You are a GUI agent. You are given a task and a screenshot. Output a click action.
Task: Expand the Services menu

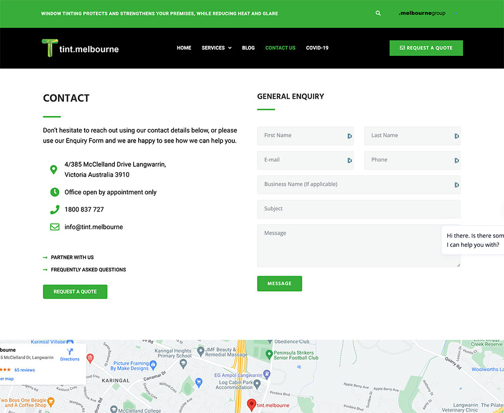[216, 48]
